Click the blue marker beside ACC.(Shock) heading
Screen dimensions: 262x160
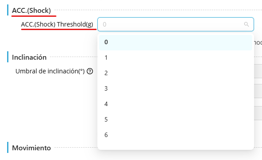pos(8,10)
